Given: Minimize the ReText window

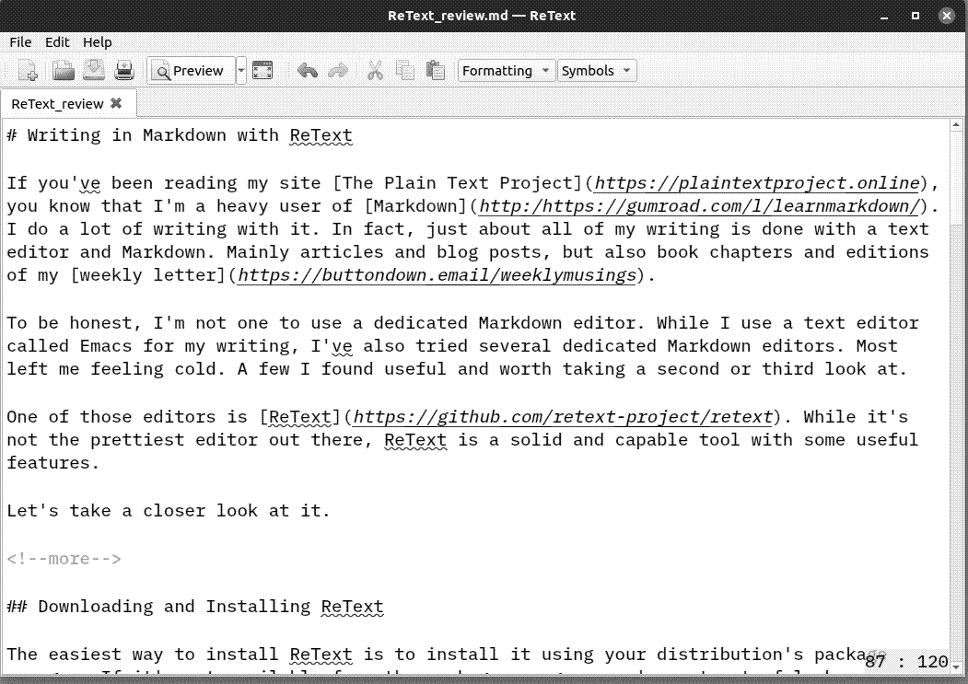Looking at the screenshot, I should [884, 16].
